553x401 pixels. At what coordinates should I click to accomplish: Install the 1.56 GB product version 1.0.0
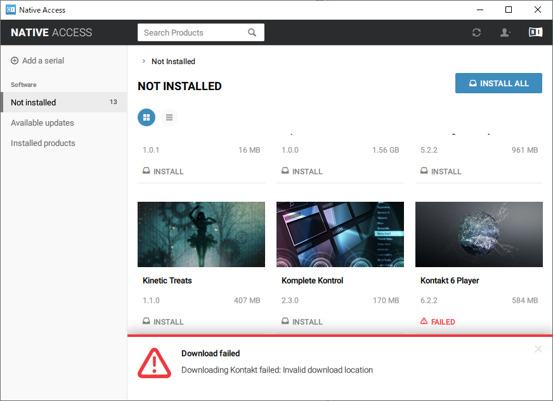[303, 171]
